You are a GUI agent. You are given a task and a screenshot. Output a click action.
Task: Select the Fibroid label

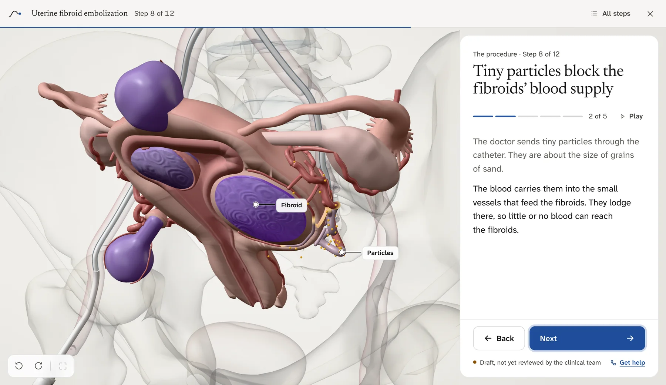pyautogui.click(x=292, y=205)
